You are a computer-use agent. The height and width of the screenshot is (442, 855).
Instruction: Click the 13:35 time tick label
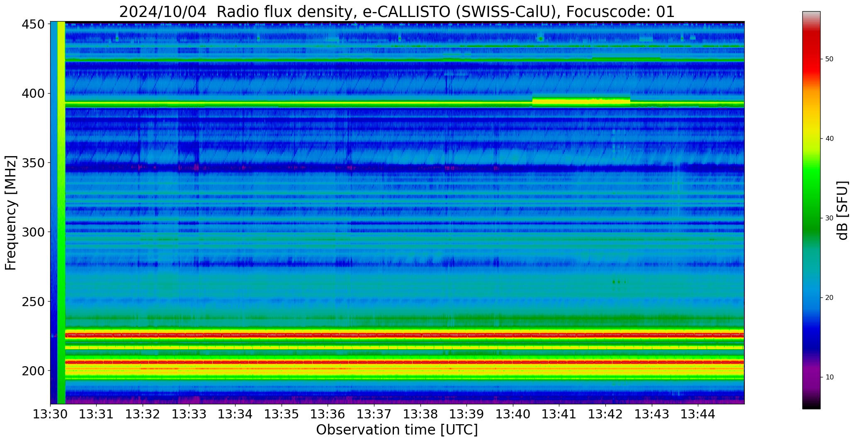point(282,414)
